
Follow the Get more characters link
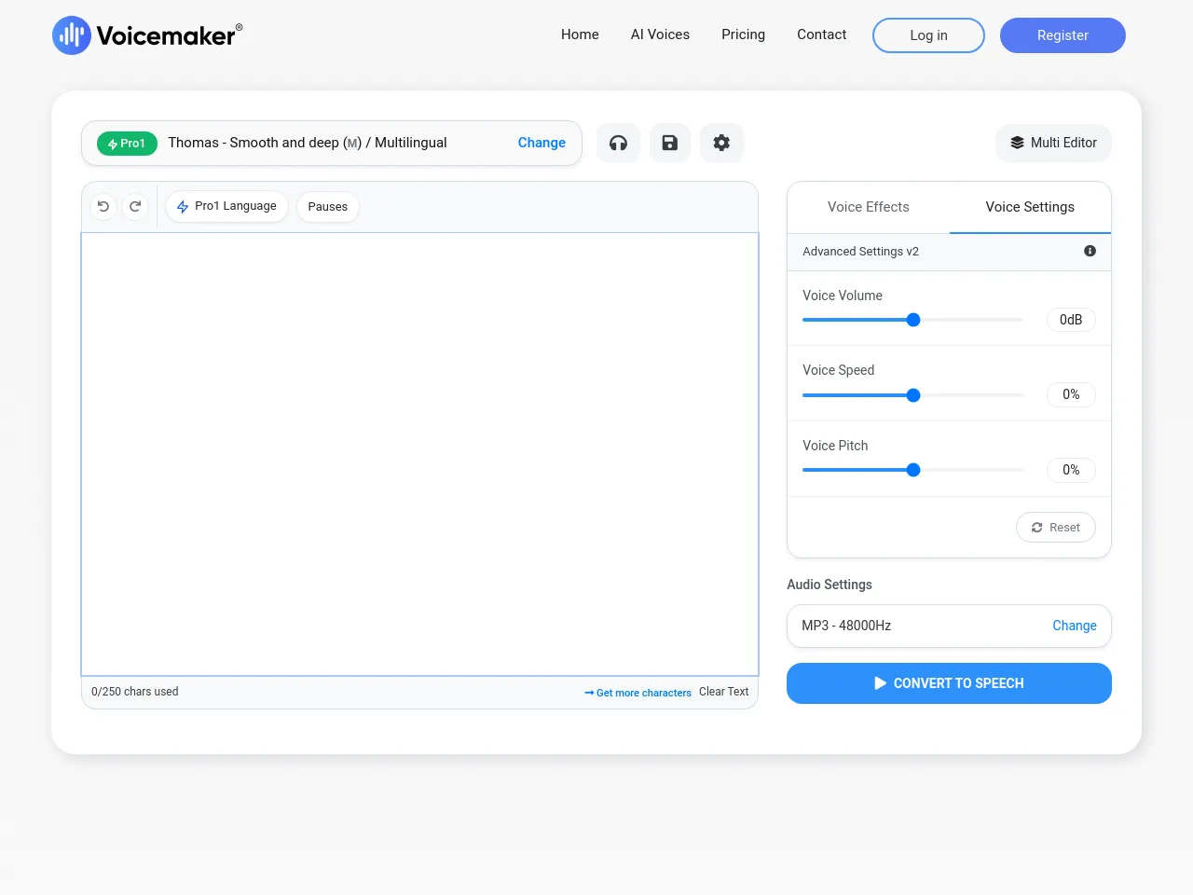638,693
